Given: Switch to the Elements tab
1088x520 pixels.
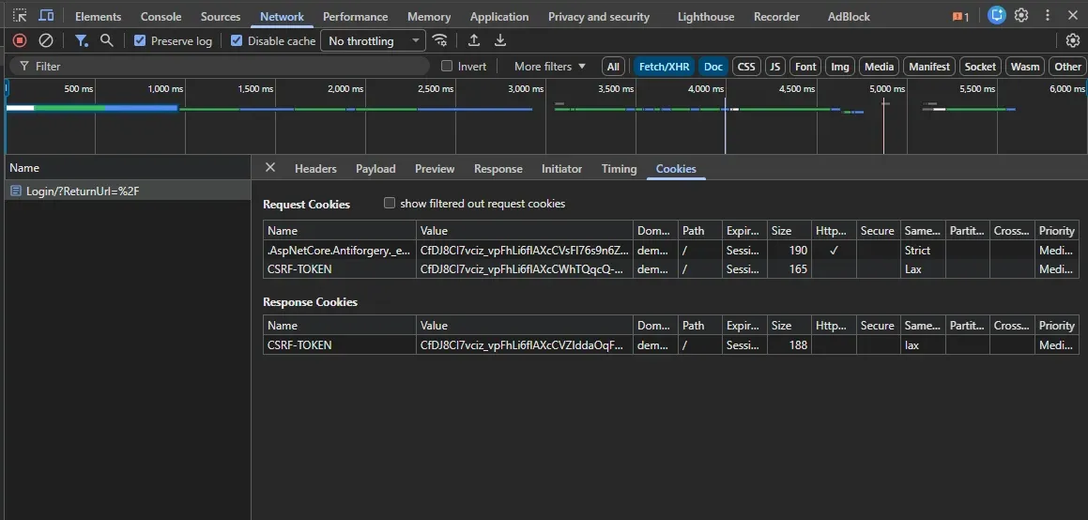Looking at the screenshot, I should tap(98, 17).
